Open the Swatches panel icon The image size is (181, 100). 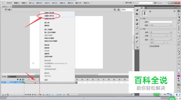click(x=137, y=14)
